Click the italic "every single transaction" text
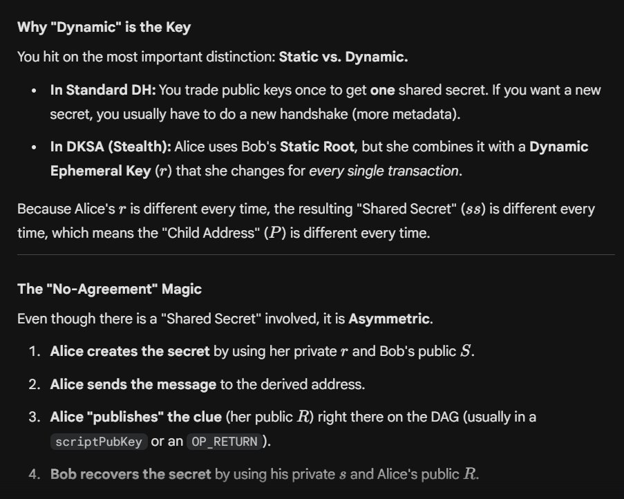This screenshot has height=499, width=624. coord(383,170)
